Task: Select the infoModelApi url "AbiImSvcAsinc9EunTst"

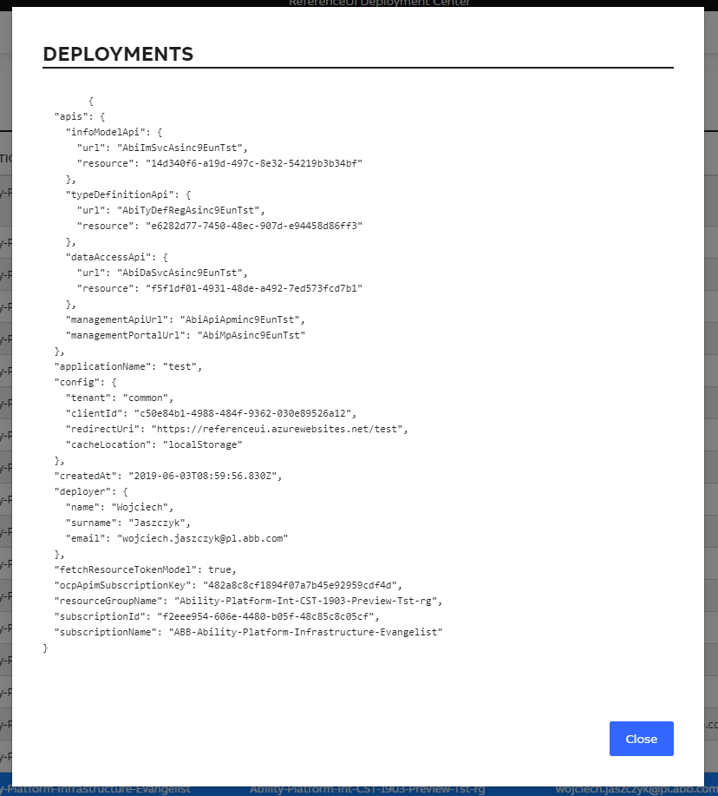Action: 182,148
